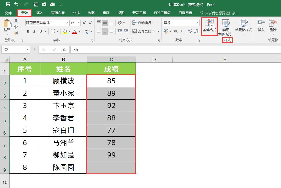This screenshot has height=188, width=281.
Task: Toggle the pinyin field icon (wén)
Action: tap(87, 31)
